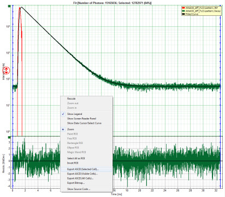Click the 22 tick on time axis
The height and width of the screenshot is (197, 225).
click(152, 190)
